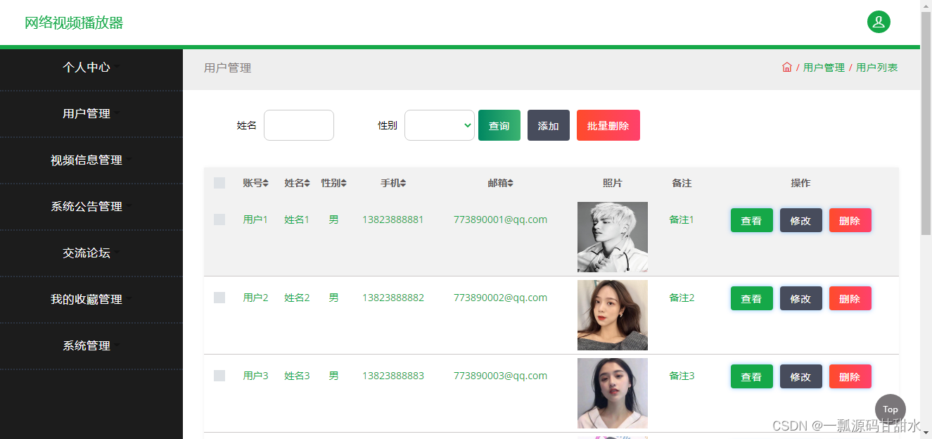The width and height of the screenshot is (932, 439).
Task: Tick the select-all checkbox in table header
Action: tap(219, 183)
